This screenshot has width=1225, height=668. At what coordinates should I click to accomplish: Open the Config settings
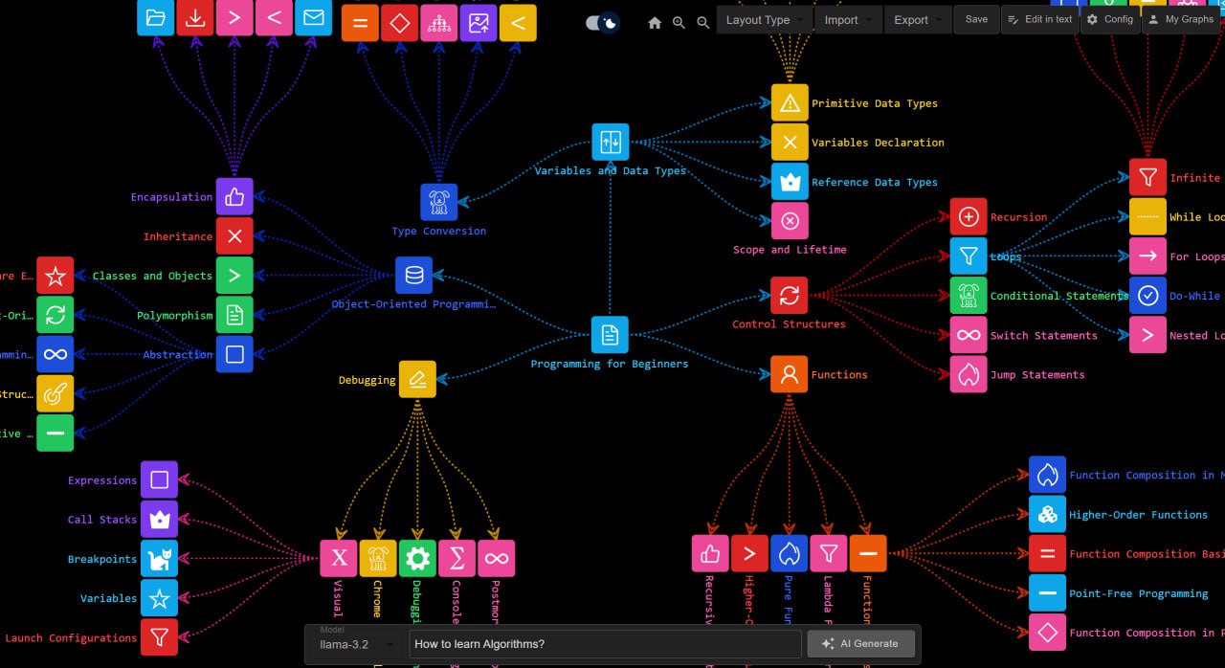[x=1109, y=20]
